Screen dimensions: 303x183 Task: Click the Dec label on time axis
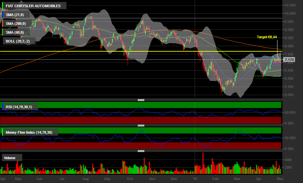[x=174, y=179]
